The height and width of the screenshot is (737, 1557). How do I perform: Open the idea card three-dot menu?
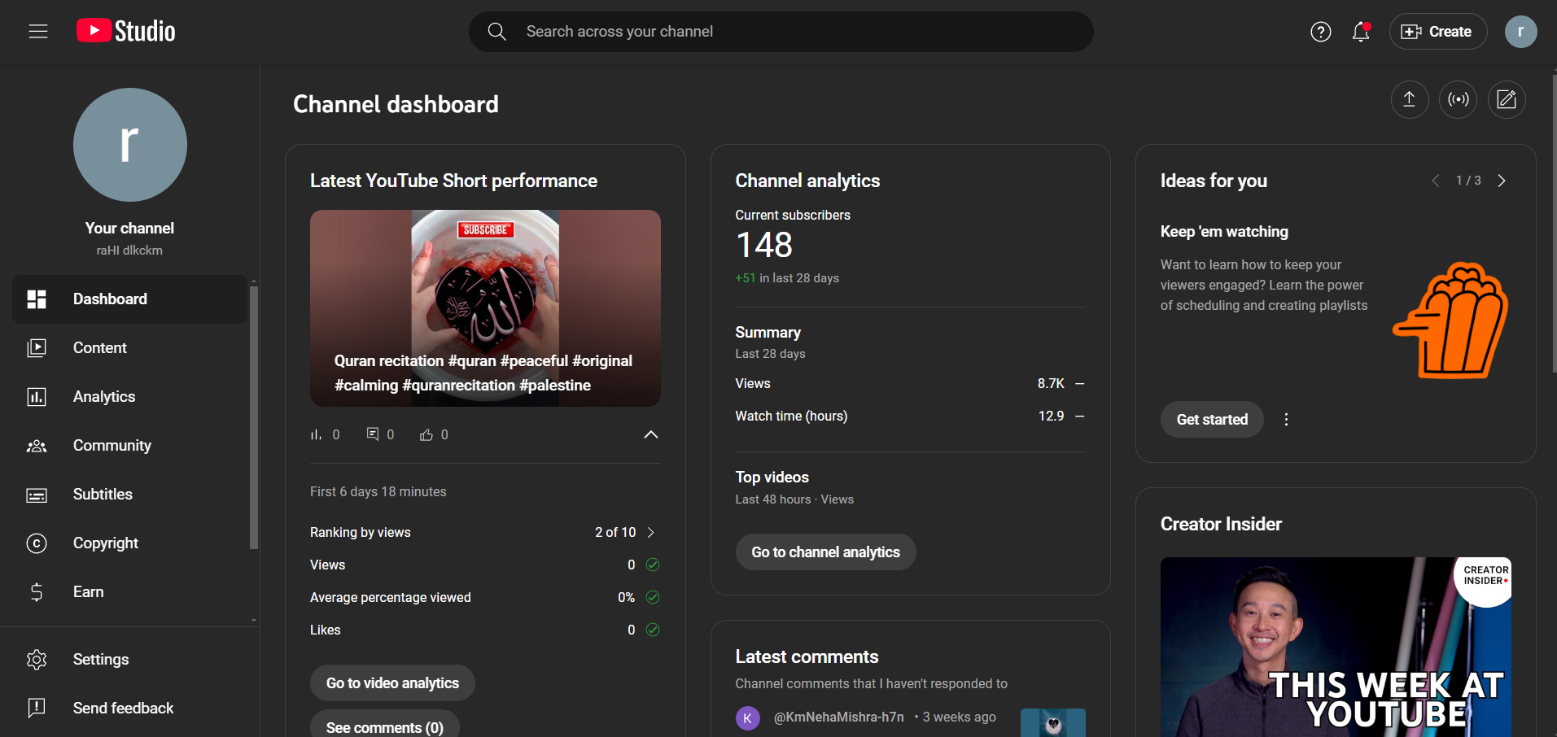tap(1286, 420)
